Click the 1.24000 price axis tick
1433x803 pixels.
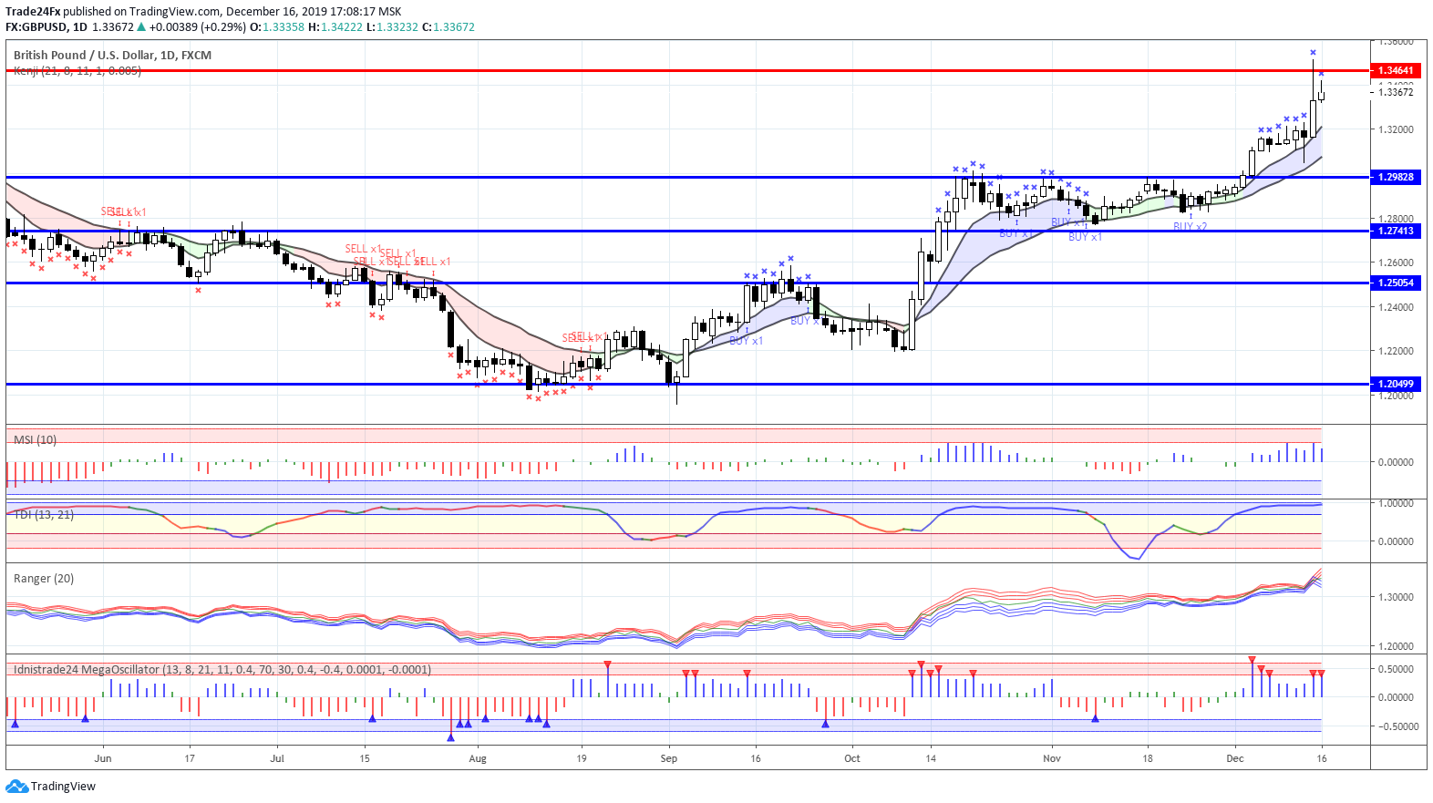tap(1396, 307)
